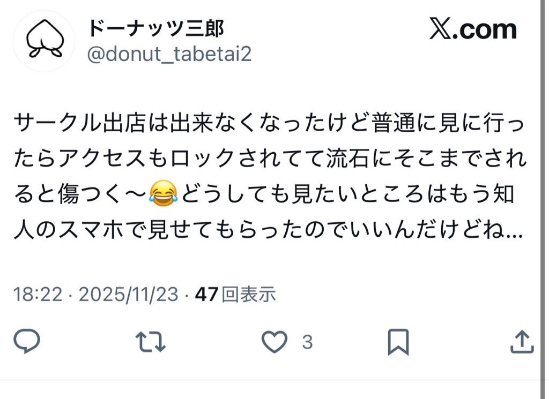549x399 pixels.
Task: Open the ドーナッツ三郎 display name
Action: pos(155,28)
